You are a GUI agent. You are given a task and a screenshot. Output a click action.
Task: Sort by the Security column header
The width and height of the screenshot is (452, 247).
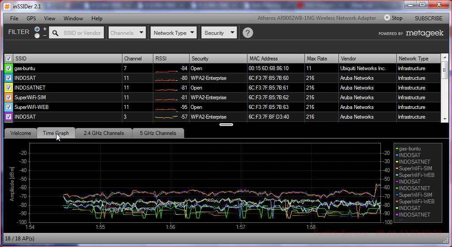(x=218, y=58)
